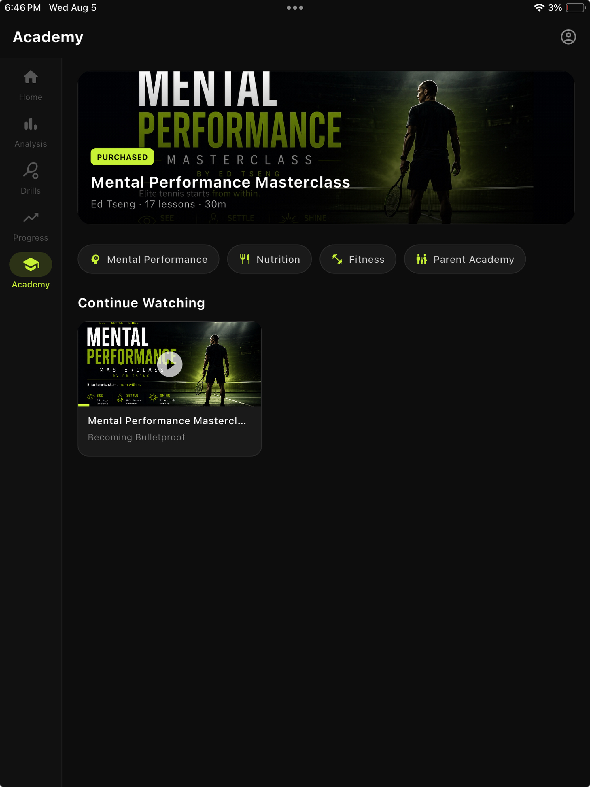The width and height of the screenshot is (590, 787).
Task: Click the video progress bar on the card
Action: click(170, 405)
